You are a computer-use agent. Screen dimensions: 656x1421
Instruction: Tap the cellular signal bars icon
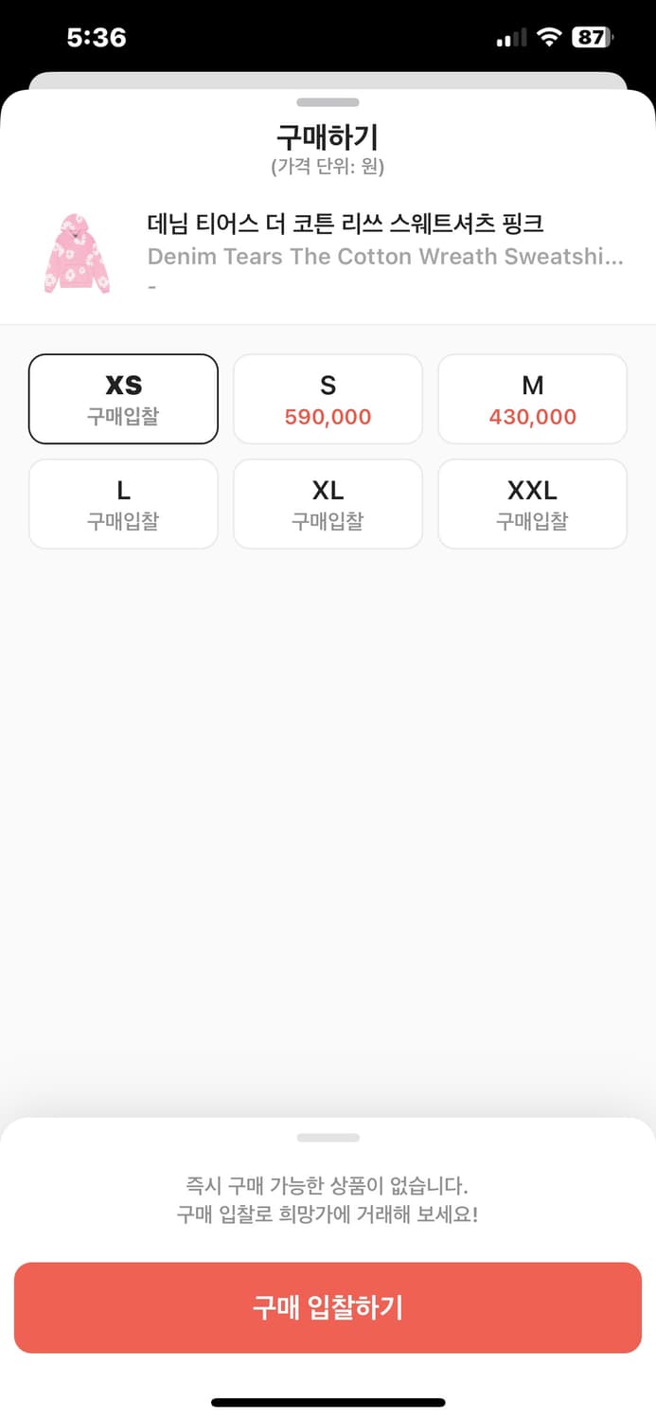pyautogui.click(x=510, y=37)
